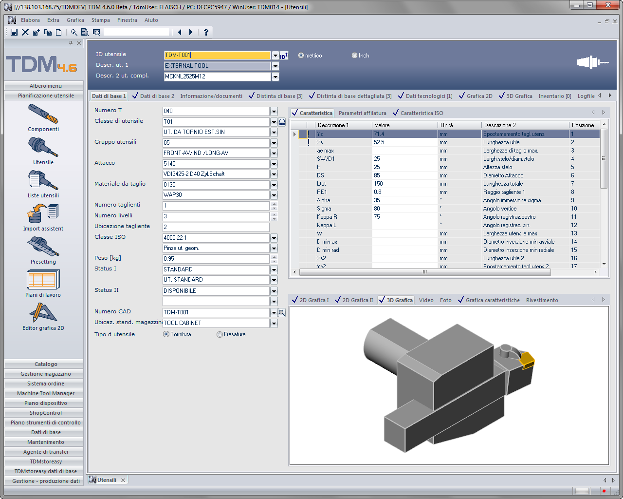Open Utensile module icon
Viewport: 623px width, 499px height.
tap(43, 147)
